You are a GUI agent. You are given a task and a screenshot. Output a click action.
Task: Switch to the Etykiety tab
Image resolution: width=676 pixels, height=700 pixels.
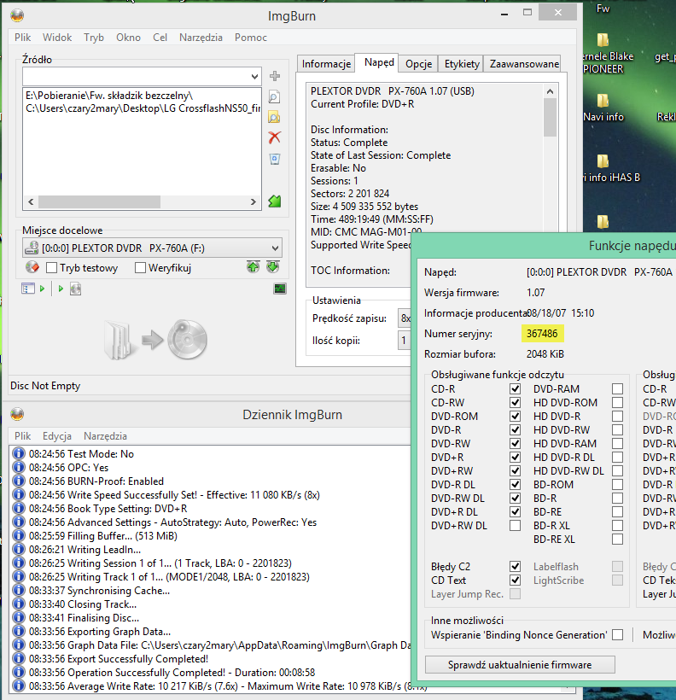pyautogui.click(x=462, y=64)
